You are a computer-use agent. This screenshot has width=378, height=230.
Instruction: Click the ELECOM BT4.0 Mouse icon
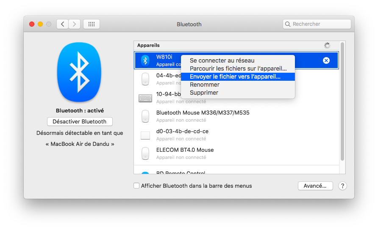[145, 153]
